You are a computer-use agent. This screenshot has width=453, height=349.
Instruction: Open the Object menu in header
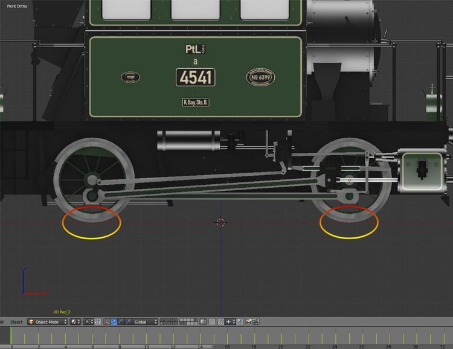point(16,322)
